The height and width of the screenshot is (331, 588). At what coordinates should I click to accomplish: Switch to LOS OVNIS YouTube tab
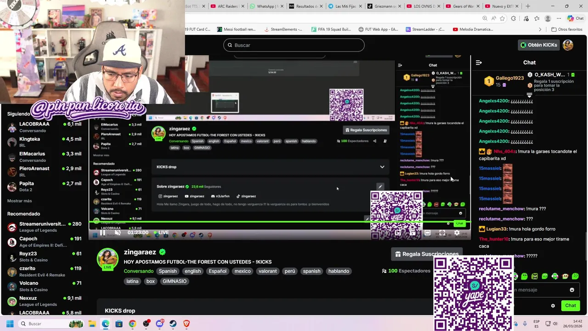(424, 6)
